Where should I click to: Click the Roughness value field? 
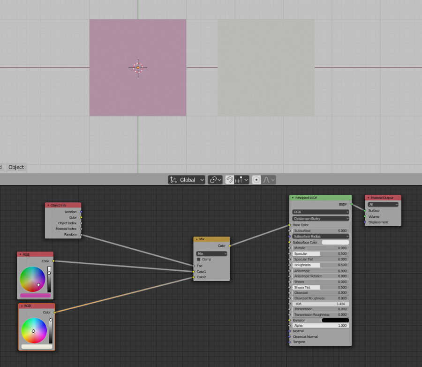[320, 265]
